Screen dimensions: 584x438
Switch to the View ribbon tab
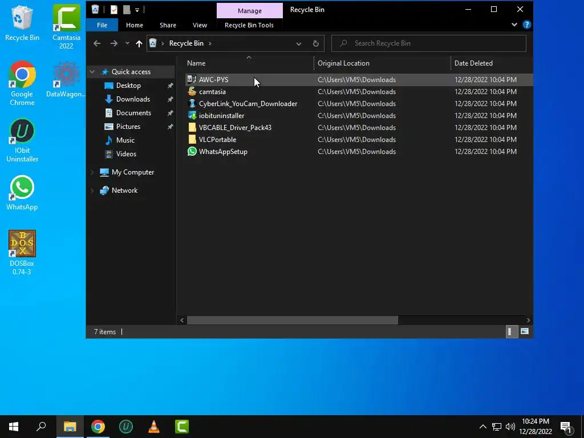(200, 25)
